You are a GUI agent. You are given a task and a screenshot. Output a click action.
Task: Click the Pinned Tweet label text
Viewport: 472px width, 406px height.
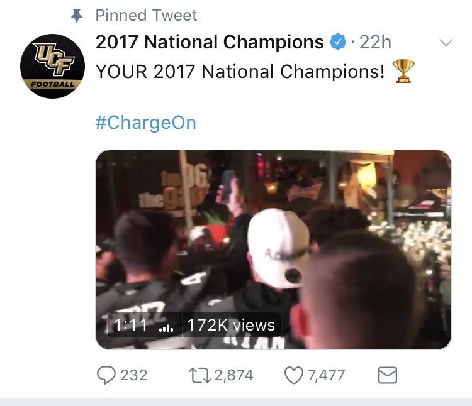click(x=147, y=15)
